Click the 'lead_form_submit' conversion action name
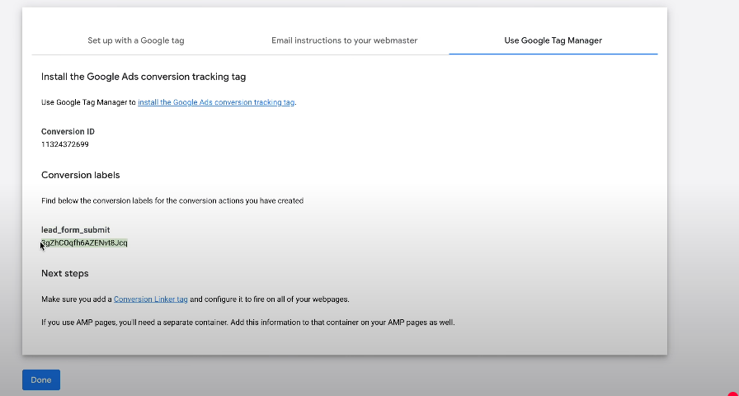This screenshot has width=739, height=396. tap(75, 230)
